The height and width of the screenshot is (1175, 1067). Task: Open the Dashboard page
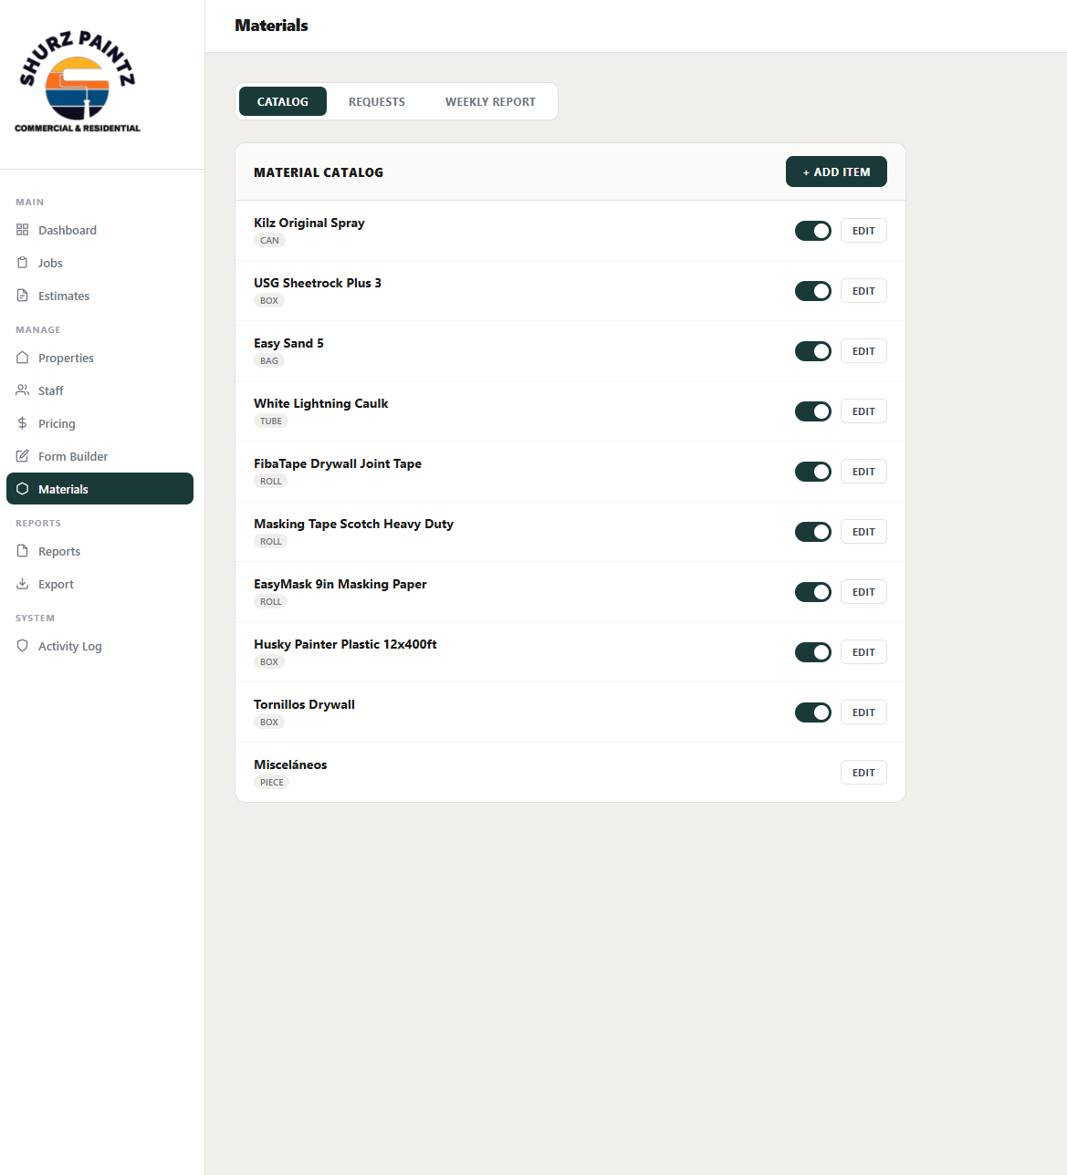(x=99, y=230)
